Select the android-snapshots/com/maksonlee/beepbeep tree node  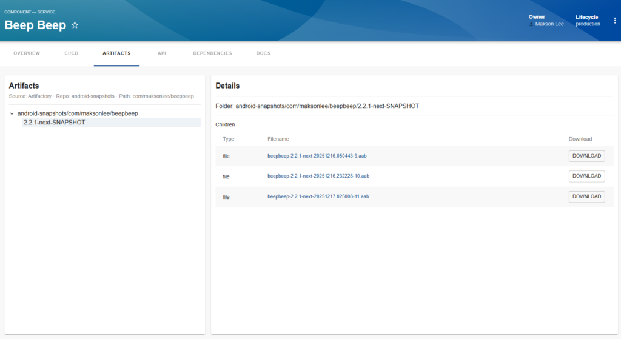click(x=78, y=113)
